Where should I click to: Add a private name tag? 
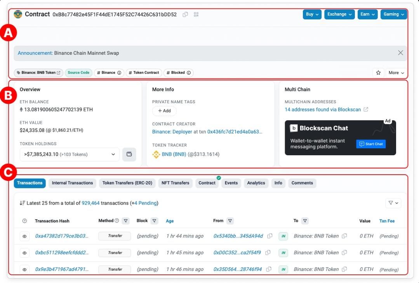164,111
